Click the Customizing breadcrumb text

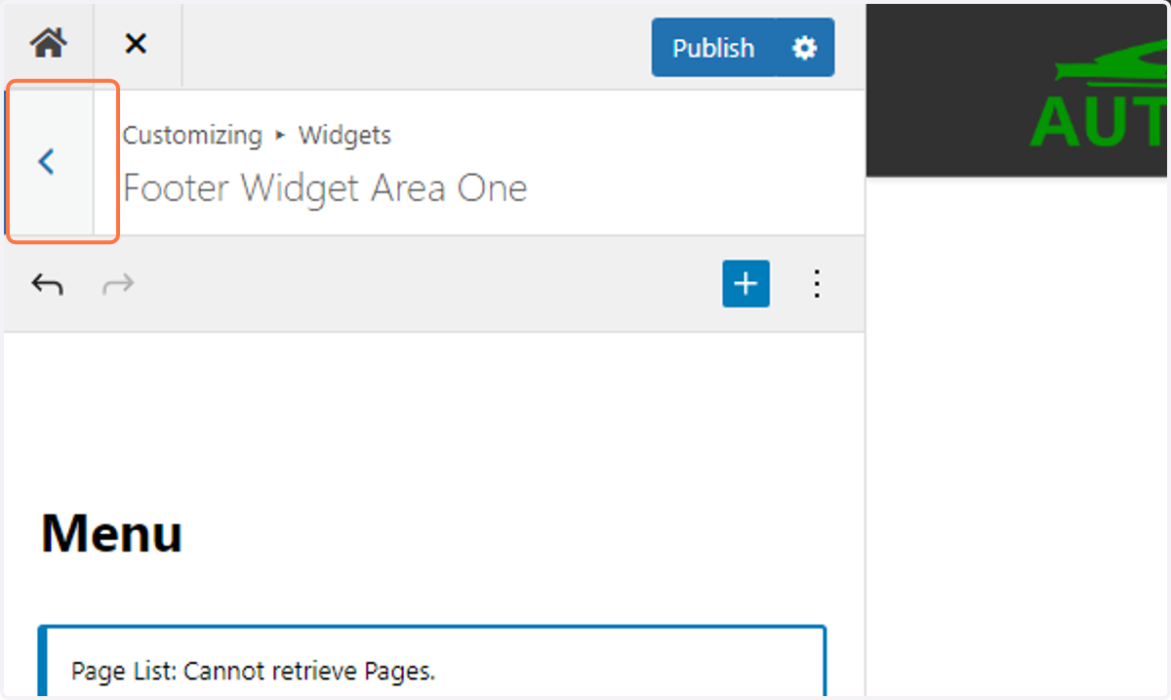192,136
